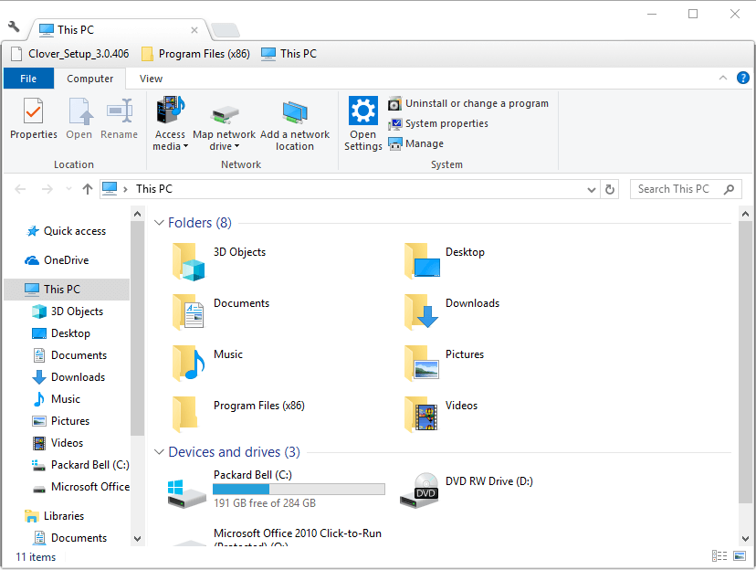Image resolution: width=756 pixels, height=570 pixels.
Task: Open the File menu tab
Action: 28,79
